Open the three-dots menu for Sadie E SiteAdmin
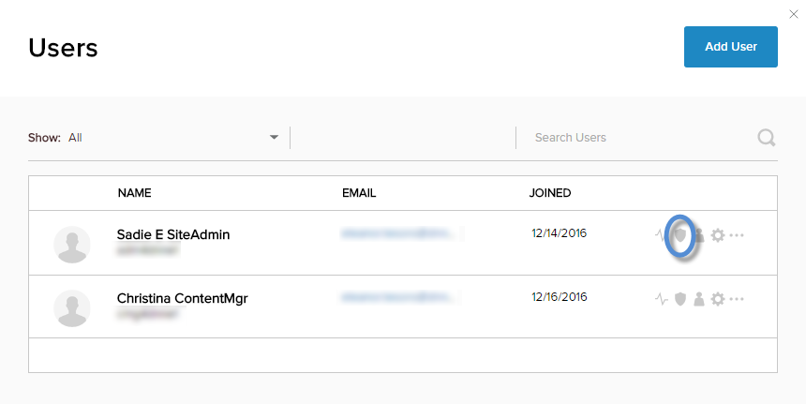 point(737,235)
